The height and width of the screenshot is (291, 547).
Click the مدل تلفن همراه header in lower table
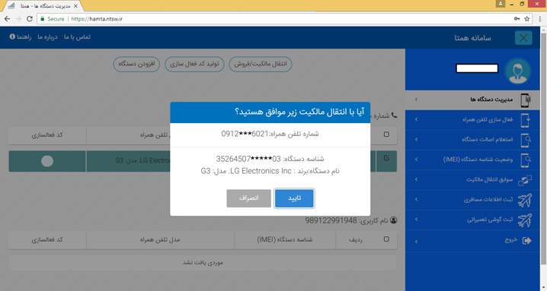click(160, 239)
